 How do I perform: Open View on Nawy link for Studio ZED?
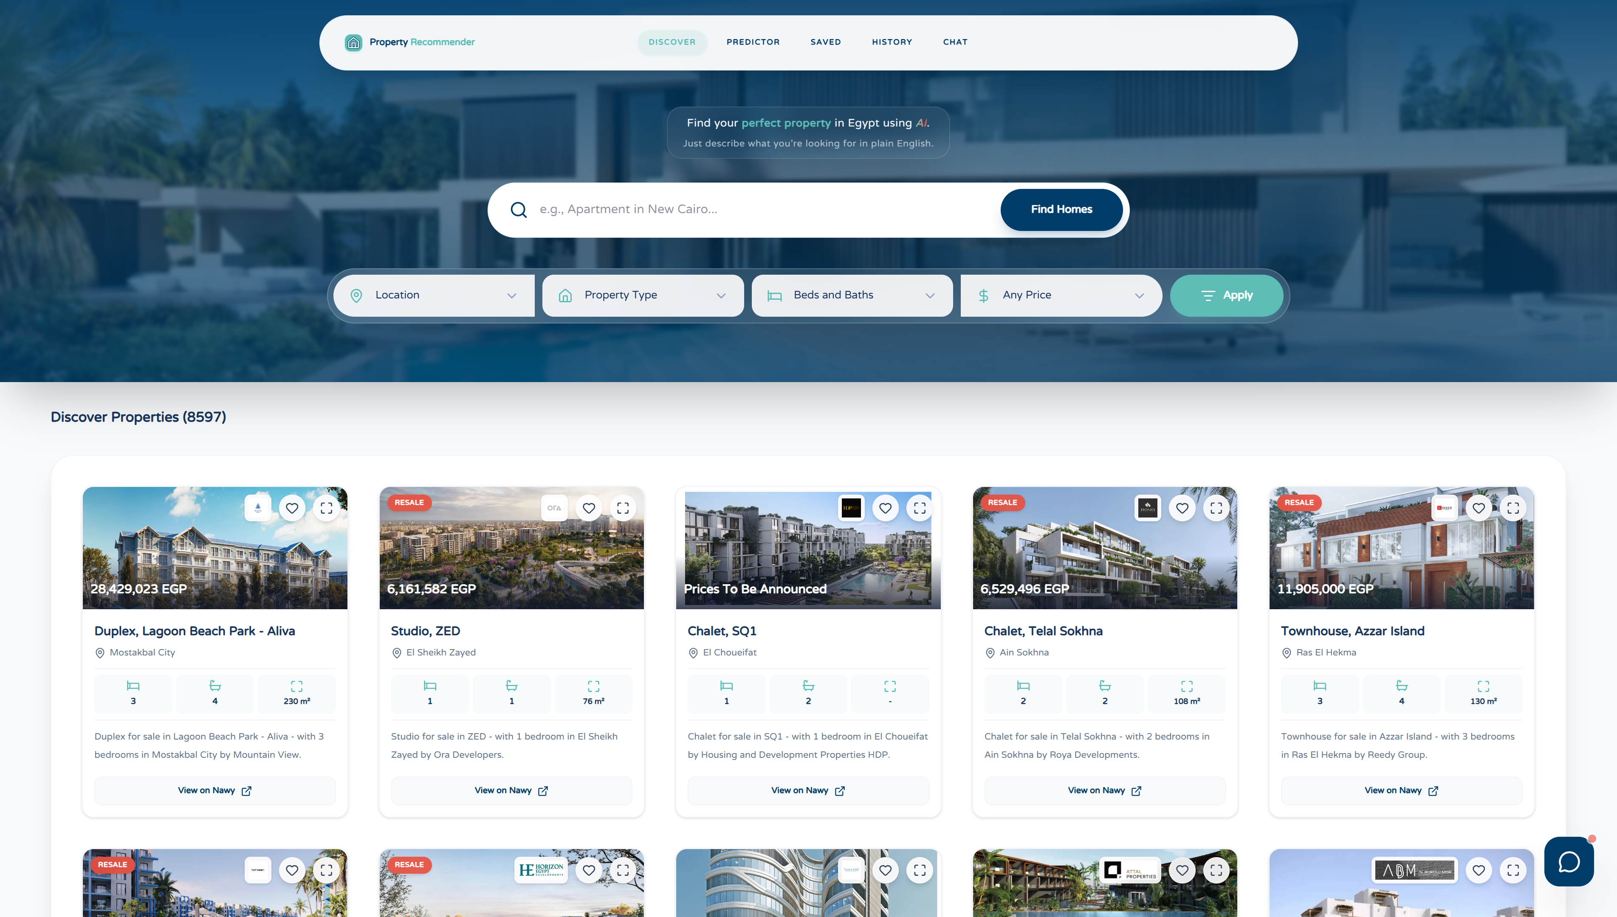(511, 790)
